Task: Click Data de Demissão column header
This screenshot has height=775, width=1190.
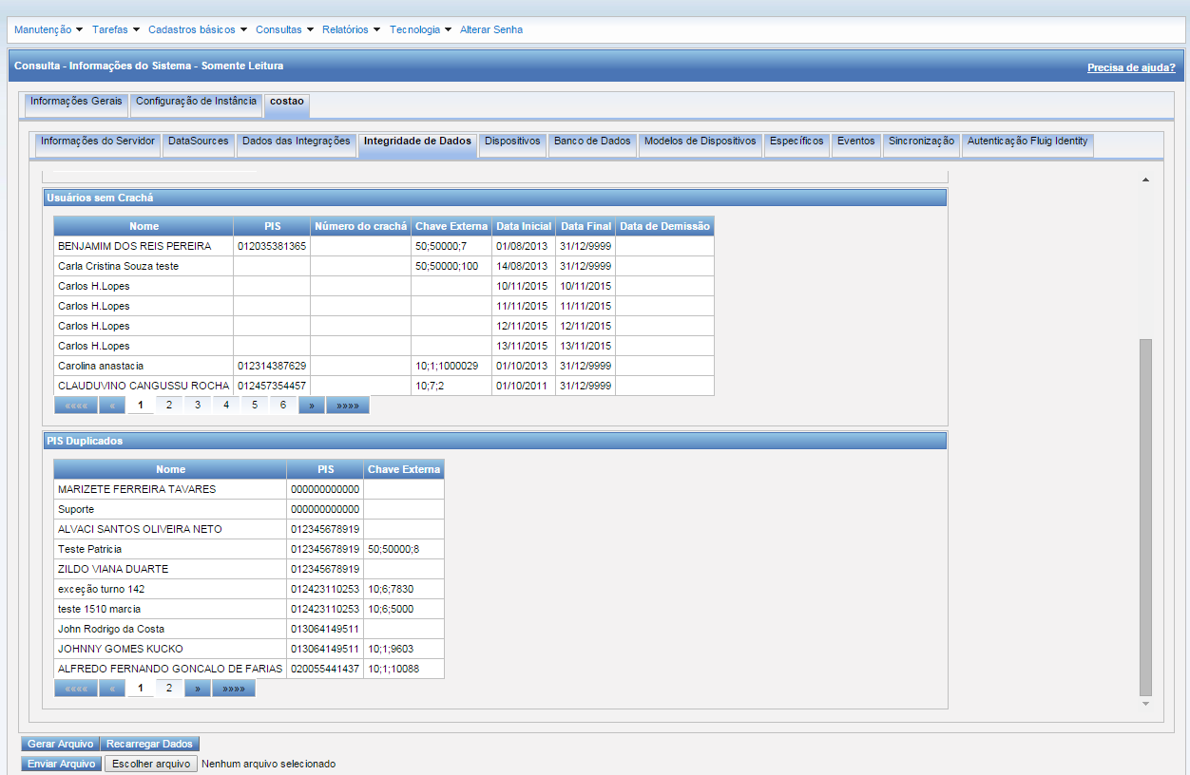Action: coord(665,226)
